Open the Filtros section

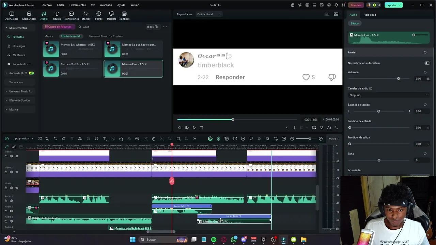click(99, 16)
